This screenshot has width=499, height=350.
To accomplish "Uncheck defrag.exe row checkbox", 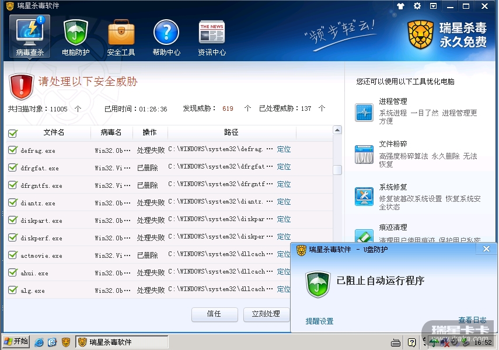I will [12, 150].
